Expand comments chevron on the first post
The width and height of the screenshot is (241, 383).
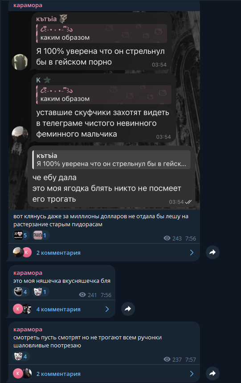(x=192, y=253)
